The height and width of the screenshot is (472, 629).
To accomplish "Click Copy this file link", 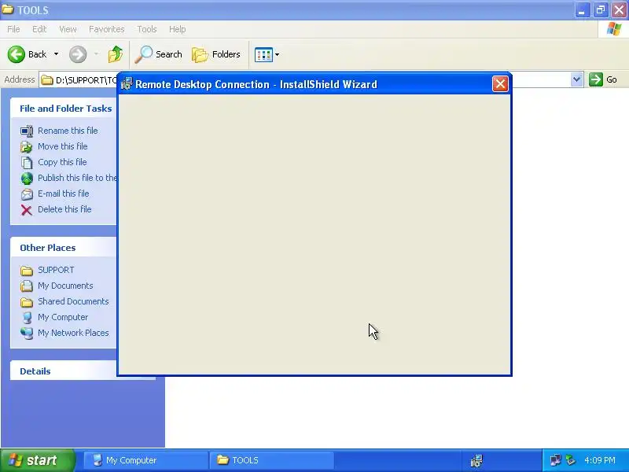I will (62, 162).
